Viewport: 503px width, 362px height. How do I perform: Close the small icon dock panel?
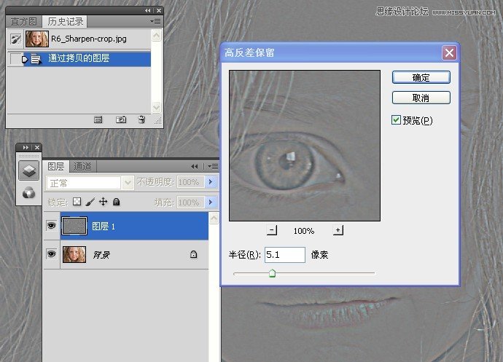click(x=37, y=147)
